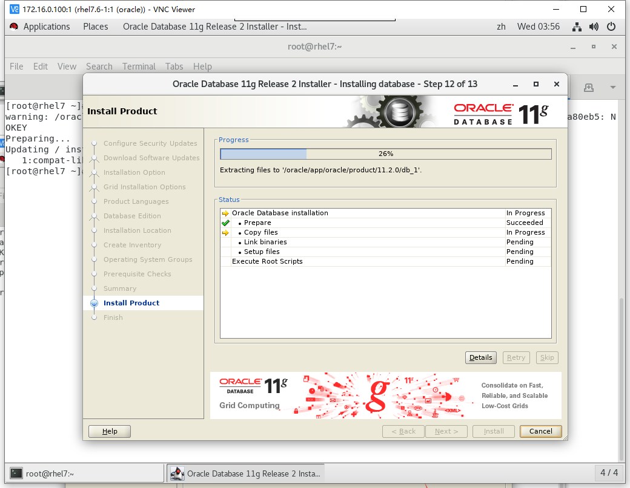Close the Oracle installer window
Image resolution: width=630 pixels, height=488 pixels.
coord(557,84)
